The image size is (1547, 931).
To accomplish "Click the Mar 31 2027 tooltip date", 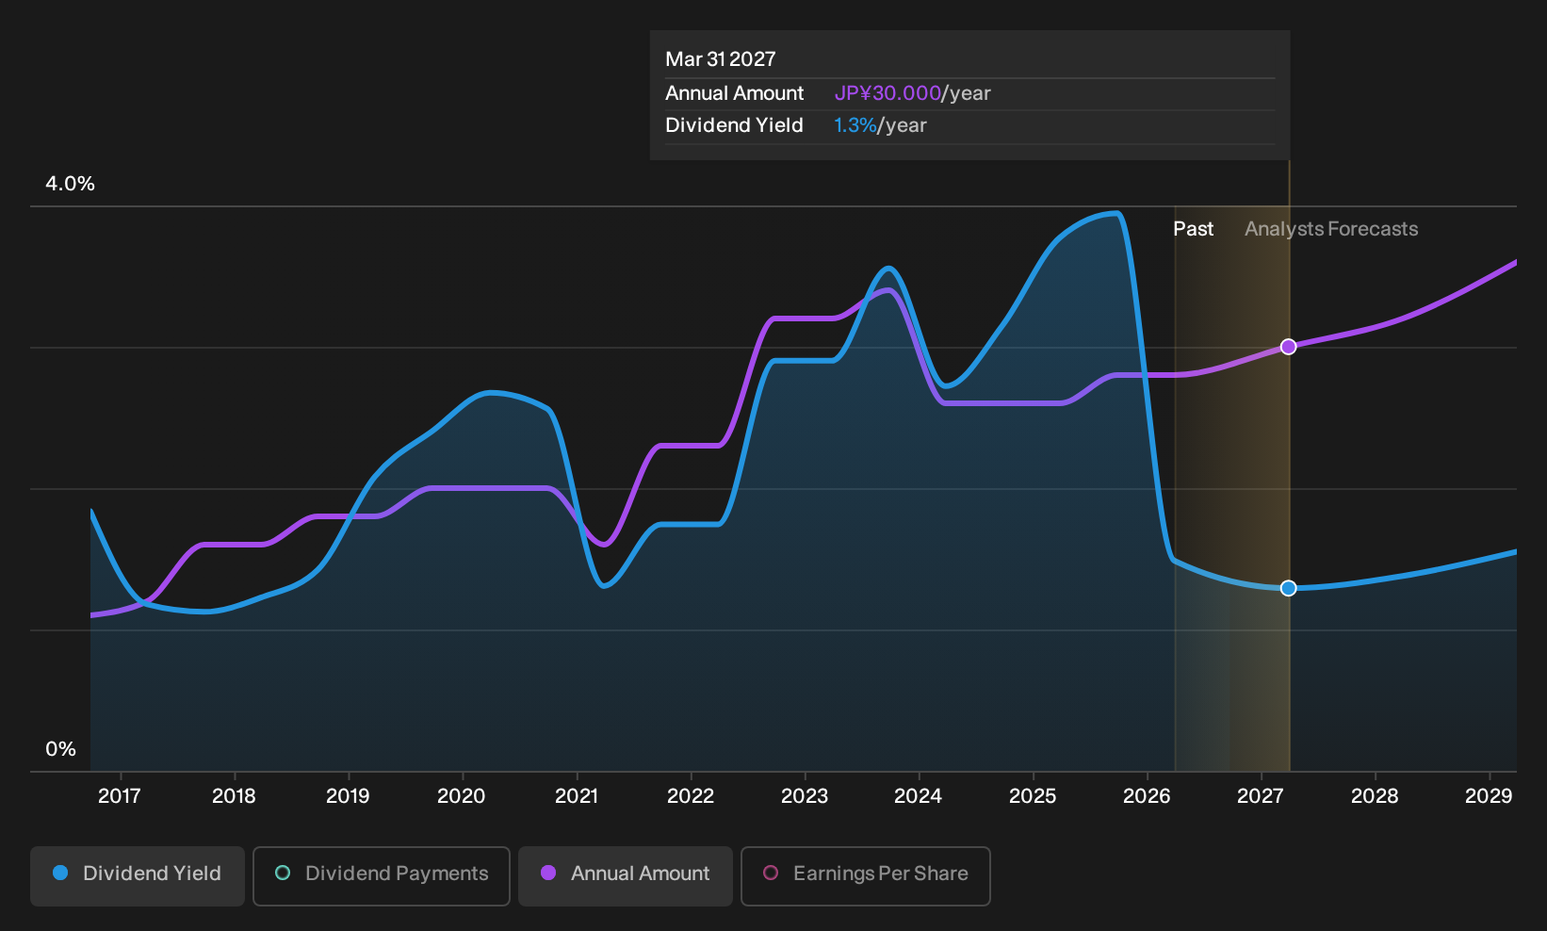I will (721, 59).
